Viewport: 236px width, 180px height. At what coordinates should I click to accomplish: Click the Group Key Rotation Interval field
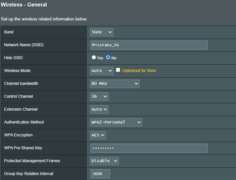click(100, 174)
